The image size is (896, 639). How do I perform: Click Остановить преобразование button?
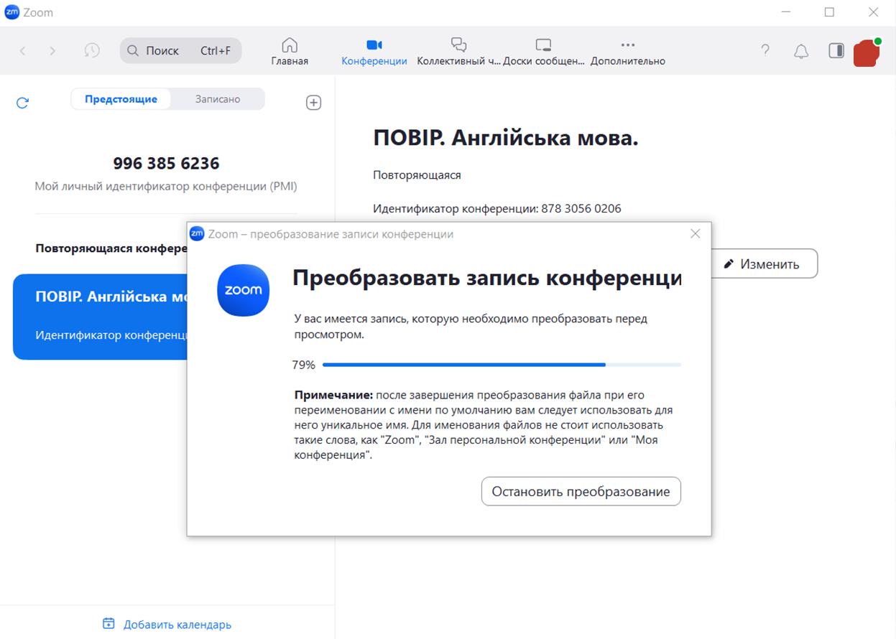point(581,492)
